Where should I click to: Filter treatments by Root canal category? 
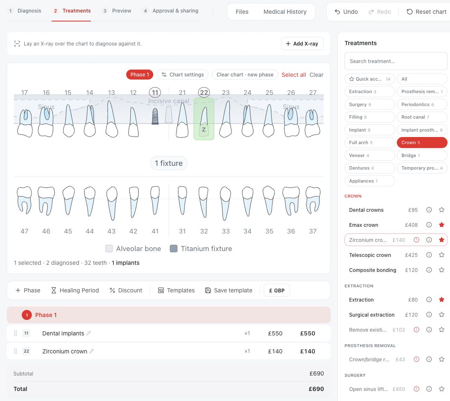(422, 117)
